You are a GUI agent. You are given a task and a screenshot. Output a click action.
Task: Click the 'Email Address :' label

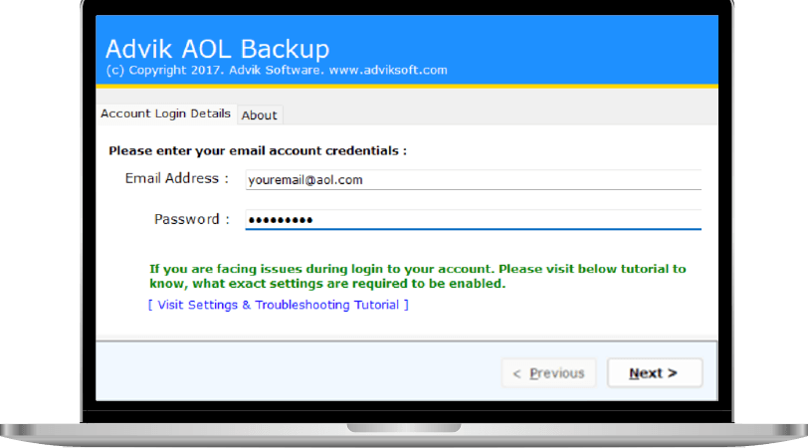177,178
